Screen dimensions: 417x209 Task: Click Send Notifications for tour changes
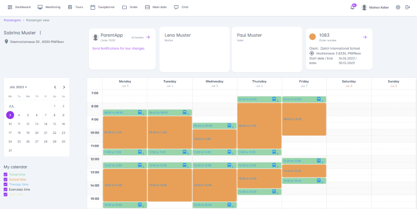118,49
